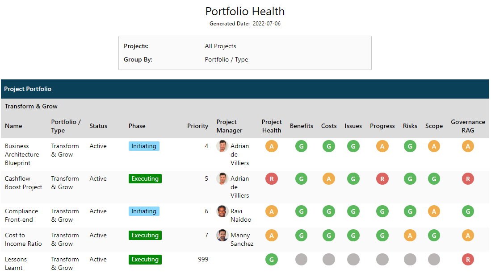Click the green Project Health circle for Lessons Learnt

(272, 259)
